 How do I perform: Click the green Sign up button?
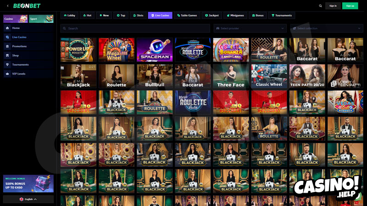[x=350, y=6]
